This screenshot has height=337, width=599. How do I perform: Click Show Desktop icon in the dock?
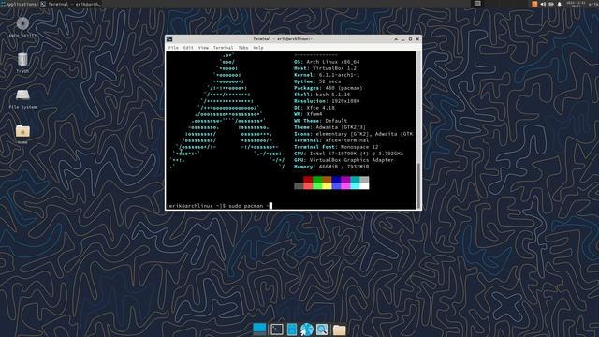[x=259, y=329]
